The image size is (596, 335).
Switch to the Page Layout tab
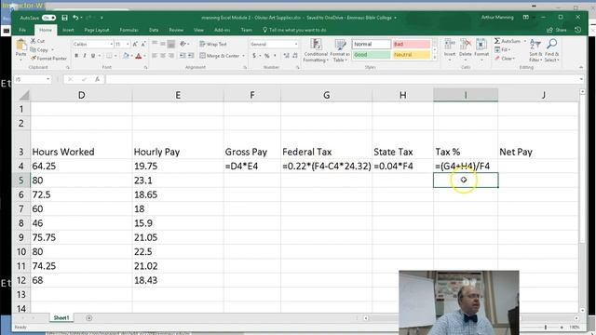click(97, 30)
